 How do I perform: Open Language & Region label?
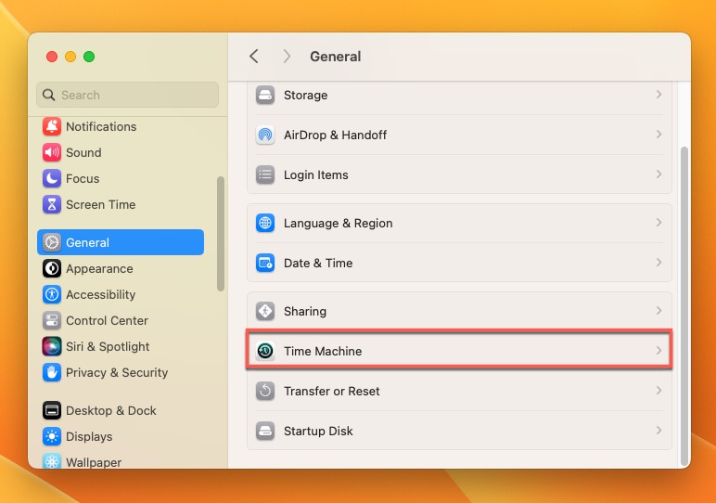pos(339,223)
